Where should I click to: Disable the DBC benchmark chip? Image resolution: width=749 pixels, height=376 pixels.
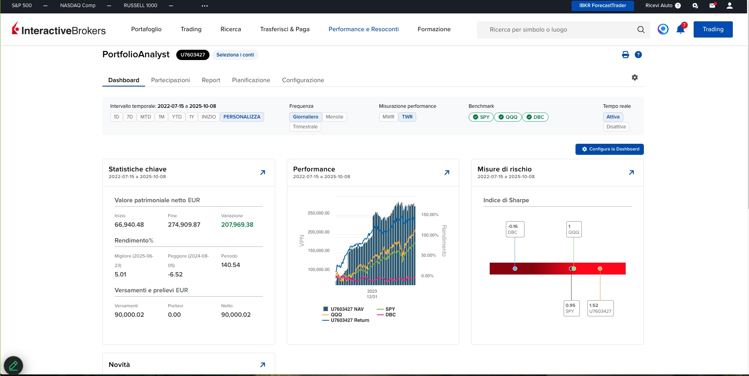pyautogui.click(x=535, y=117)
